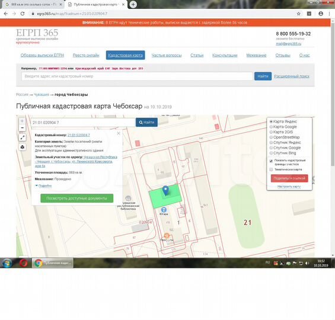Enable the Тематическая карта checkbox
This screenshot has width=335, height=320.
[x=271, y=169]
